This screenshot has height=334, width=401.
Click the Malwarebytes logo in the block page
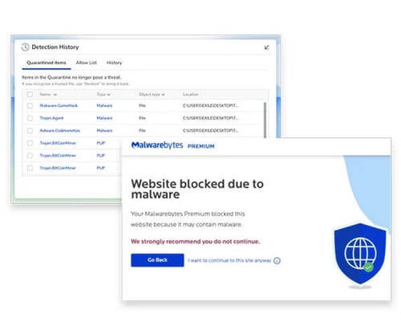click(x=157, y=145)
